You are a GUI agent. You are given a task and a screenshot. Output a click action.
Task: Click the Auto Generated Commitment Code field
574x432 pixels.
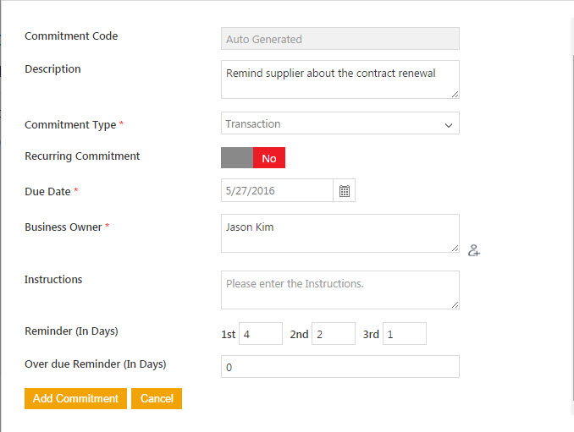click(339, 39)
